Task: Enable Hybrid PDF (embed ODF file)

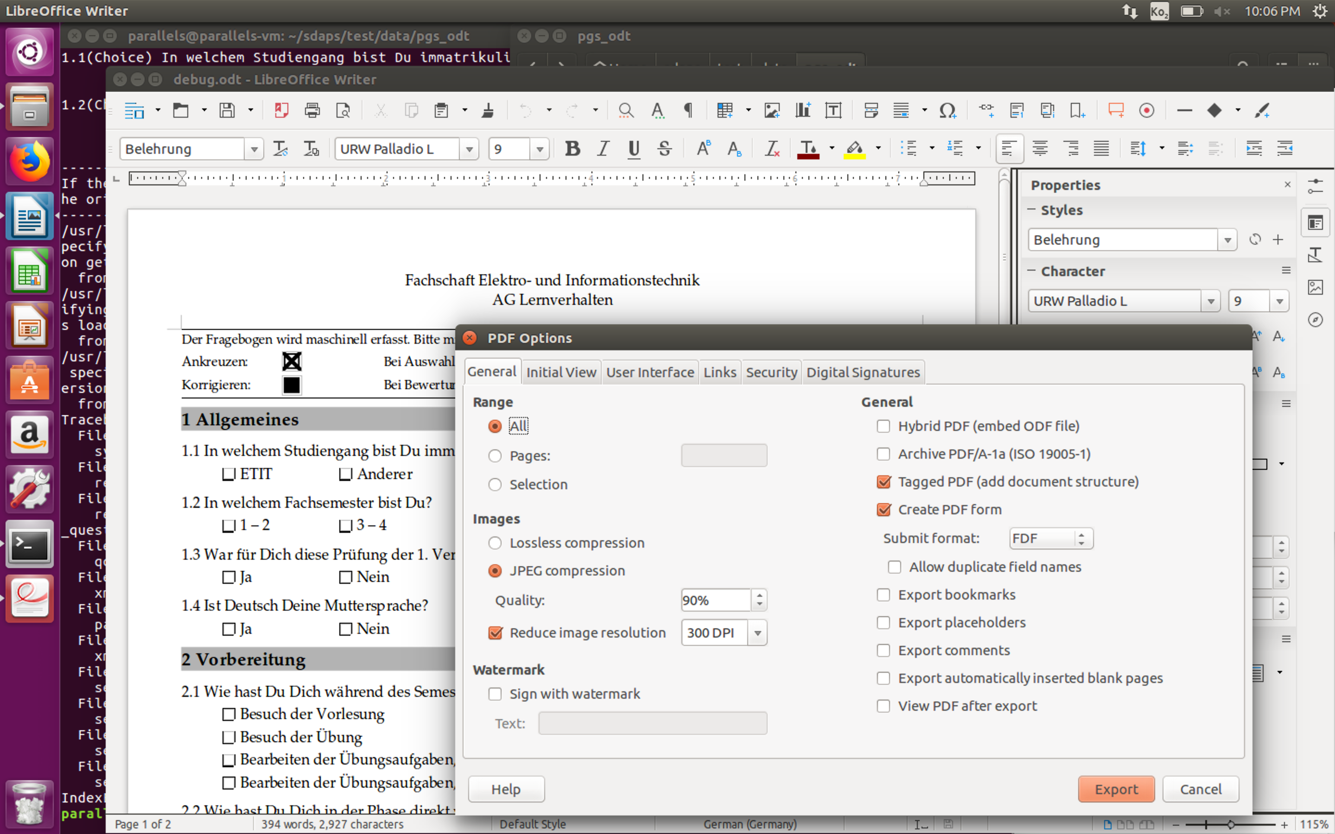Action: [883, 426]
